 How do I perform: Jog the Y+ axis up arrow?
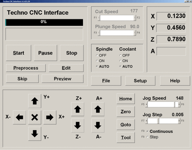click(35, 101)
